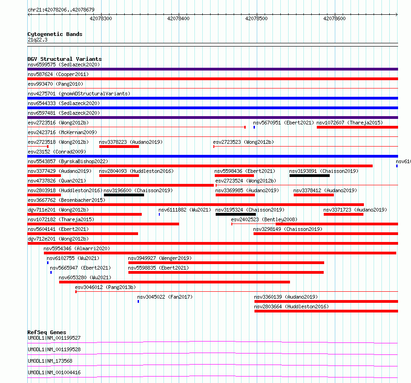Click small blue marker under nsv5670951

(x=254, y=127)
